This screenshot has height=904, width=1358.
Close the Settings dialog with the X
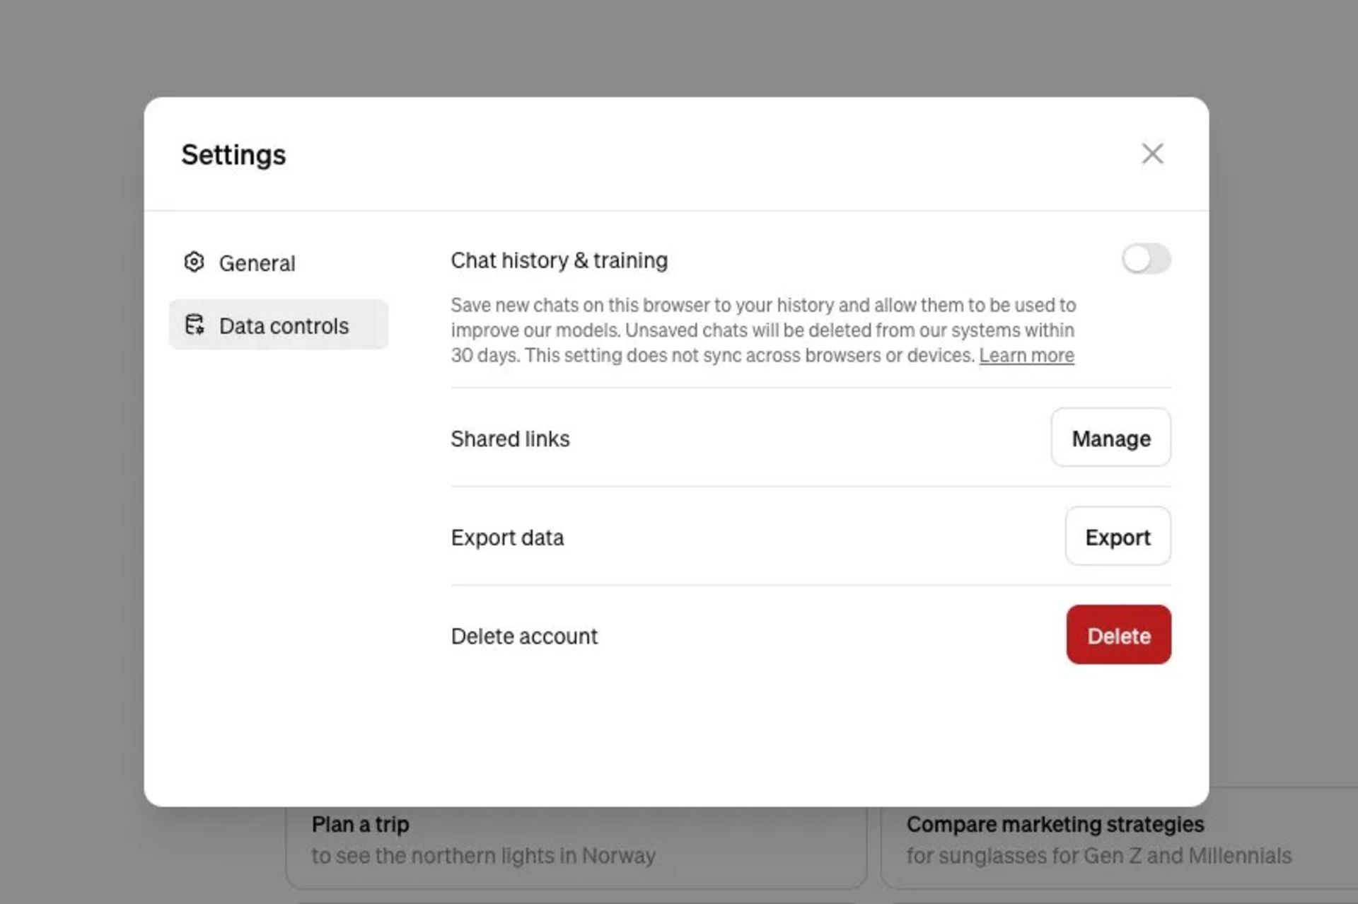[x=1152, y=153]
